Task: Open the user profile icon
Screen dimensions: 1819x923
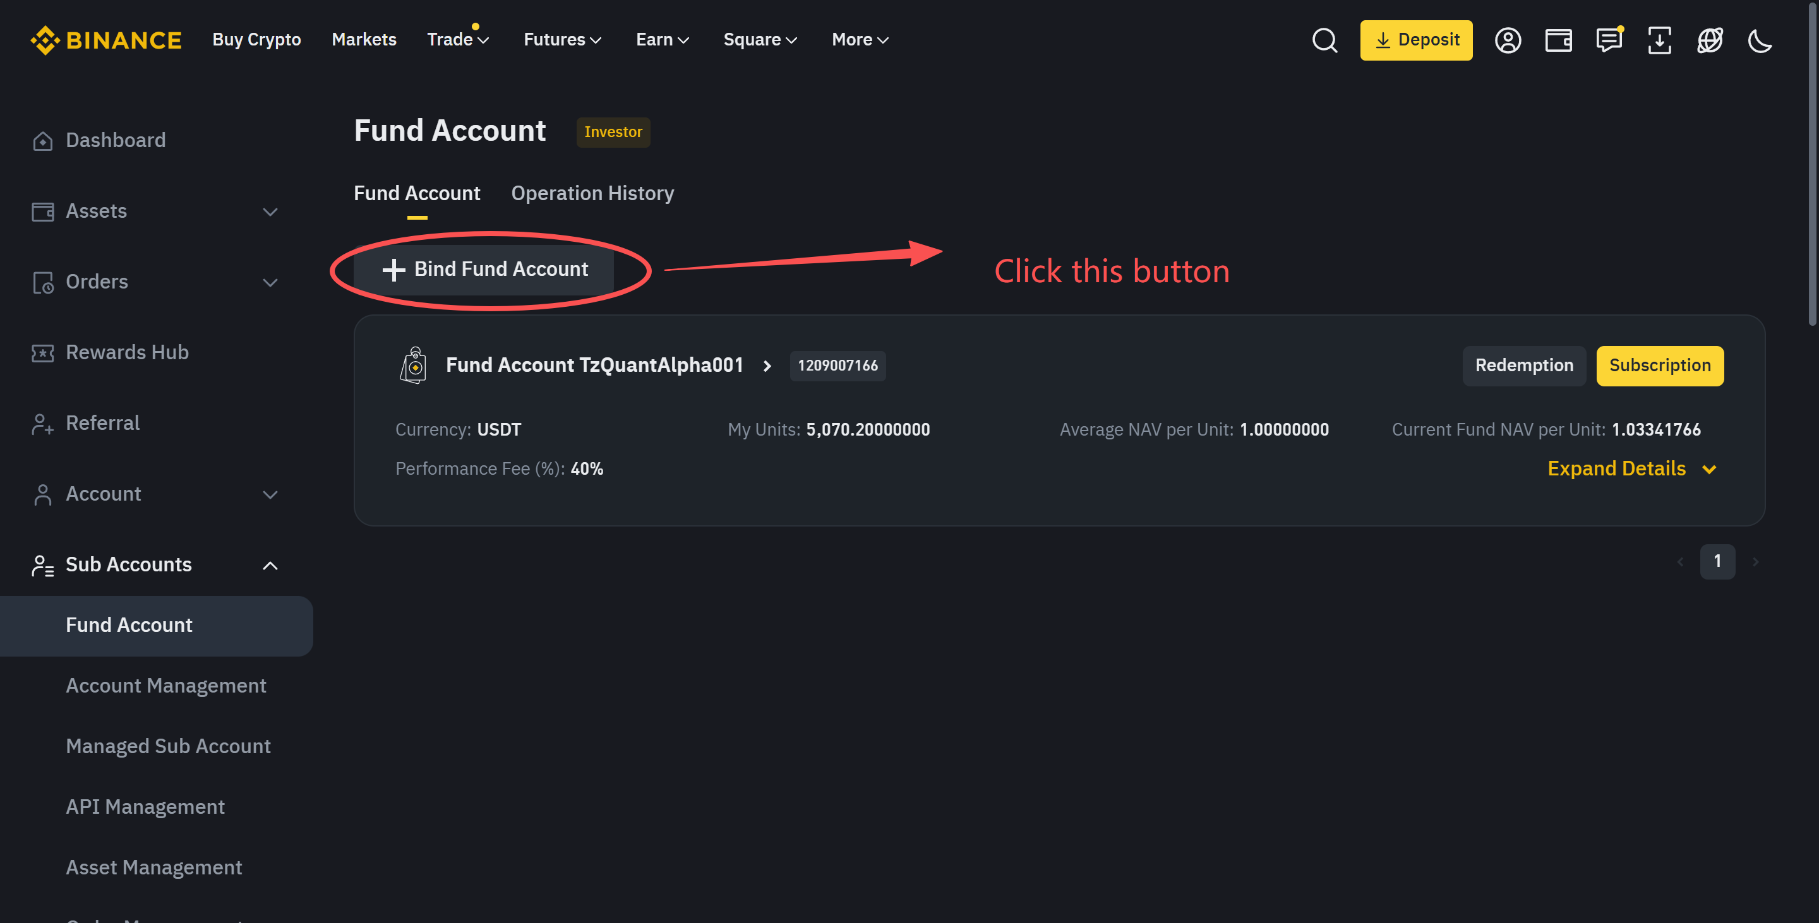Action: [x=1508, y=40]
